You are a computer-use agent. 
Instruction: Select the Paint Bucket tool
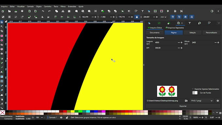2,90
